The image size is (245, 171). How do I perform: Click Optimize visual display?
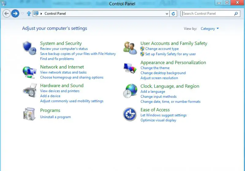(x=158, y=120)
